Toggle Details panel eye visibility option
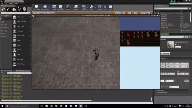This screenshot has height=108, width=192. click(x=190, y=37)
